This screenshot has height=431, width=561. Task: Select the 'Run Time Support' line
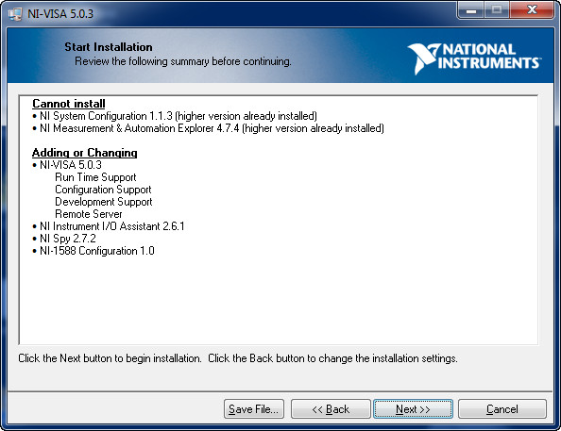(95, 177)
